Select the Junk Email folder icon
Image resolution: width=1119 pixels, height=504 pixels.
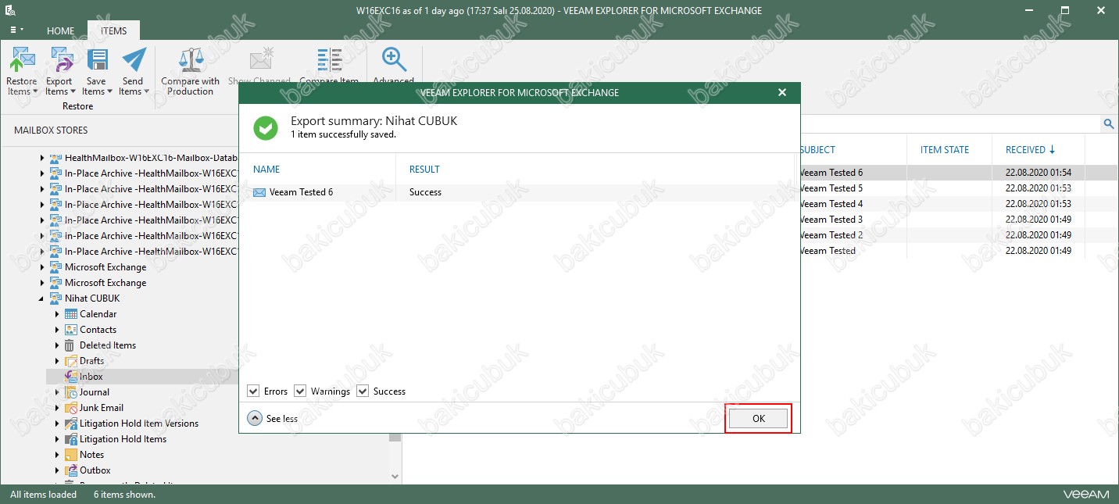[71, 408]
